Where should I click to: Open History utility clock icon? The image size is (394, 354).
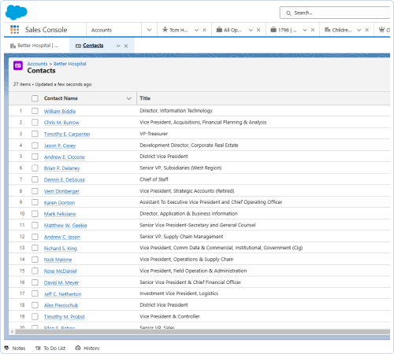click(78, 348)
